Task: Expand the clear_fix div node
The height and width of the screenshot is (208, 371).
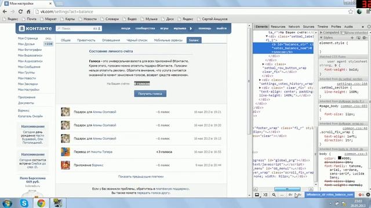Action: coord(260,88)
